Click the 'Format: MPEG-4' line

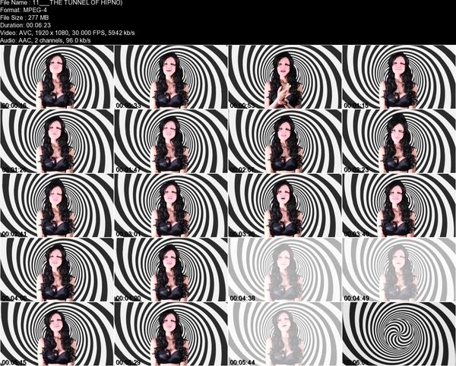point(24,10)
